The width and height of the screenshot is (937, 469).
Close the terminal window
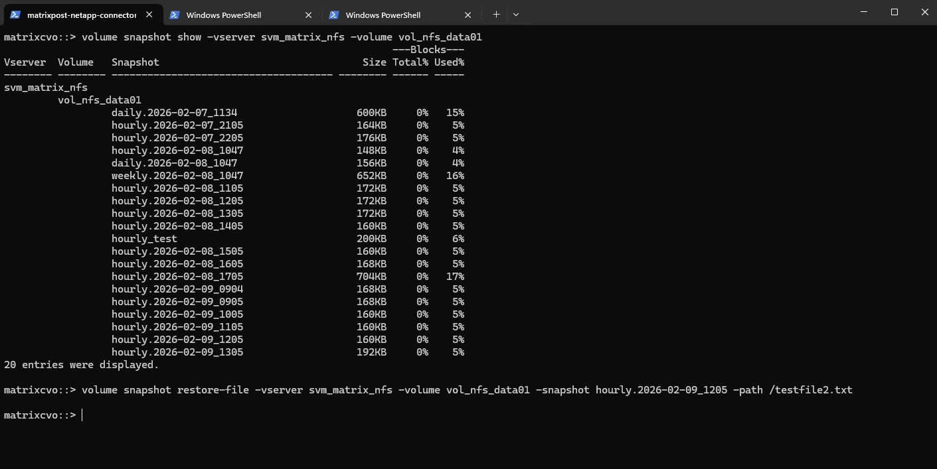[924, 12]
